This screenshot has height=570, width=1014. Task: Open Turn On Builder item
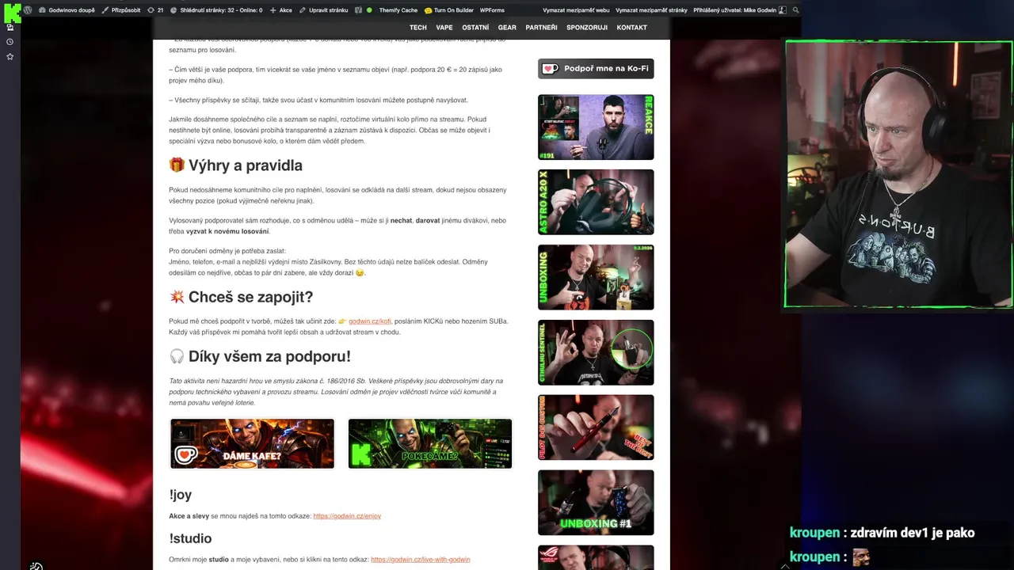point(448,10)
